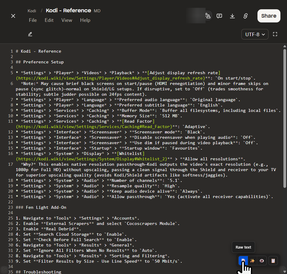This screenshot has height=274, width=287.
Task: Click the 'Allow passthrough' line
Action: [144, 197]
